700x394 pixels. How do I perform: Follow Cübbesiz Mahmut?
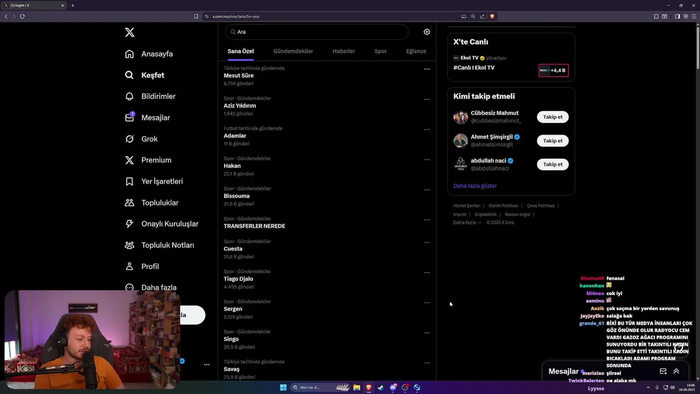(x=552, y=117)
